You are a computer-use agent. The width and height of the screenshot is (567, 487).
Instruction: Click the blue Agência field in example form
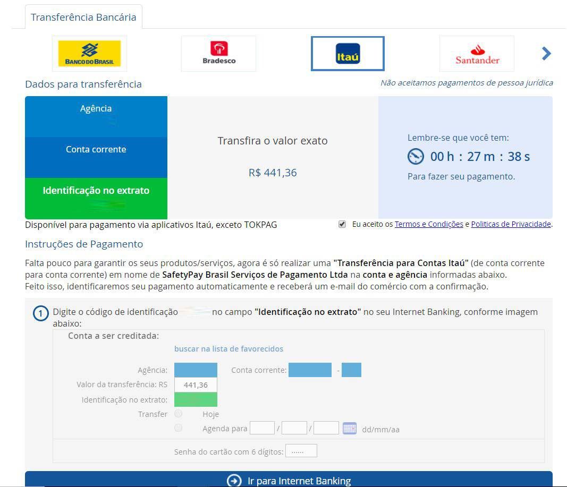tap(196, 370)
